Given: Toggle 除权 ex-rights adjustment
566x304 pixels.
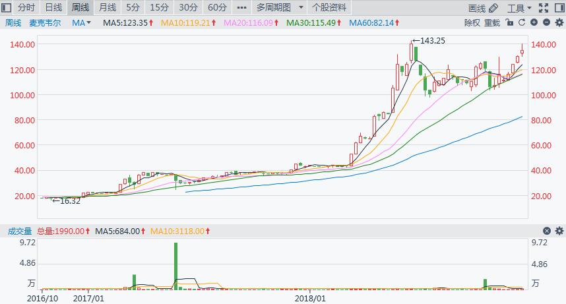Looking at the screenshot, I should tap(472, 22).
